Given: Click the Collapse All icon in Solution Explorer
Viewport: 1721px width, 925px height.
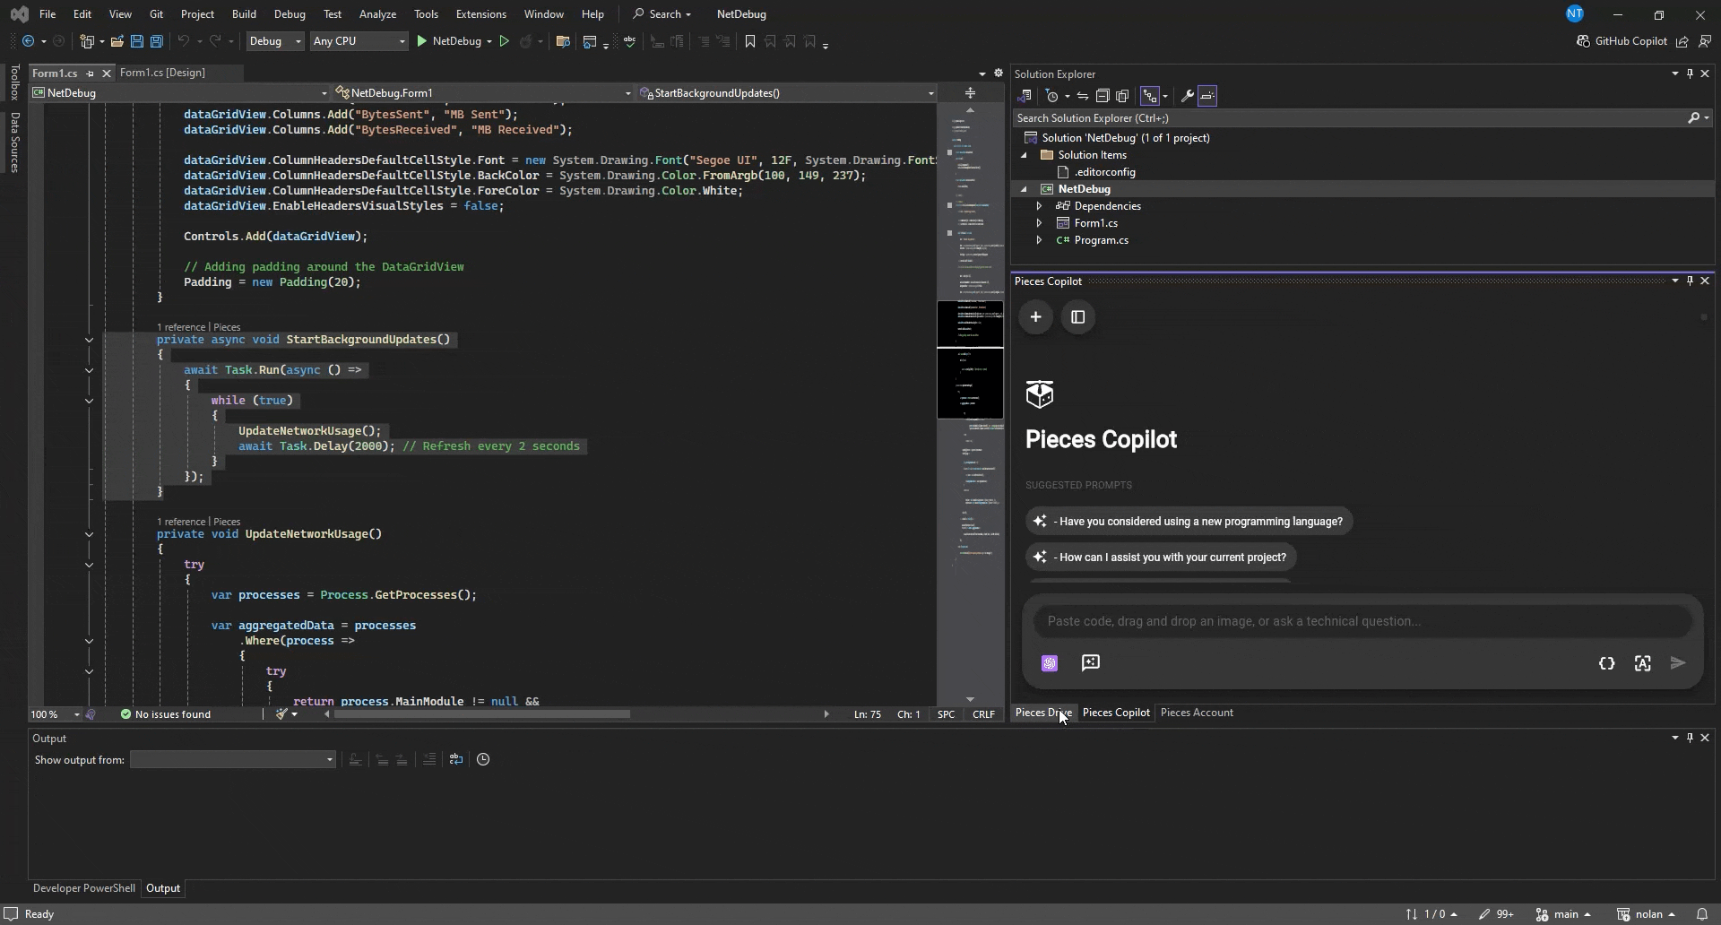Looking at the screenshot, I should (1103, 96).
